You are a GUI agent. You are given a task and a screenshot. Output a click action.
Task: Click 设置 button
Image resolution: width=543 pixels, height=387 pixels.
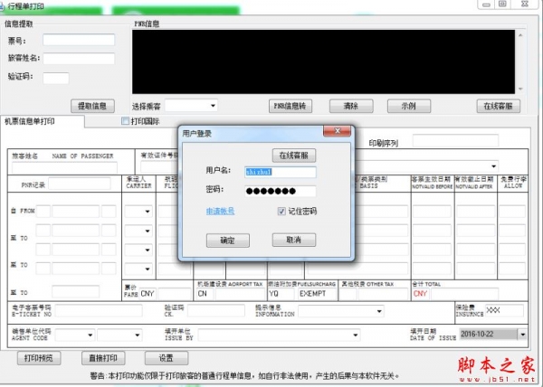[167, 358]
